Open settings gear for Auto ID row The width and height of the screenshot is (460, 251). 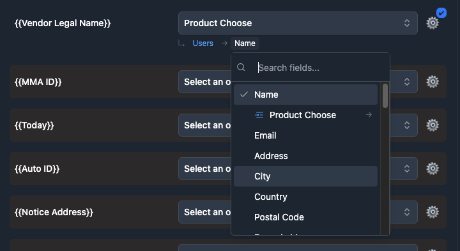pyautogui.click(x=433, y=169)
